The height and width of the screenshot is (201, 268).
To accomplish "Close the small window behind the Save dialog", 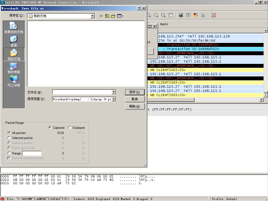I will click(154, 26).
